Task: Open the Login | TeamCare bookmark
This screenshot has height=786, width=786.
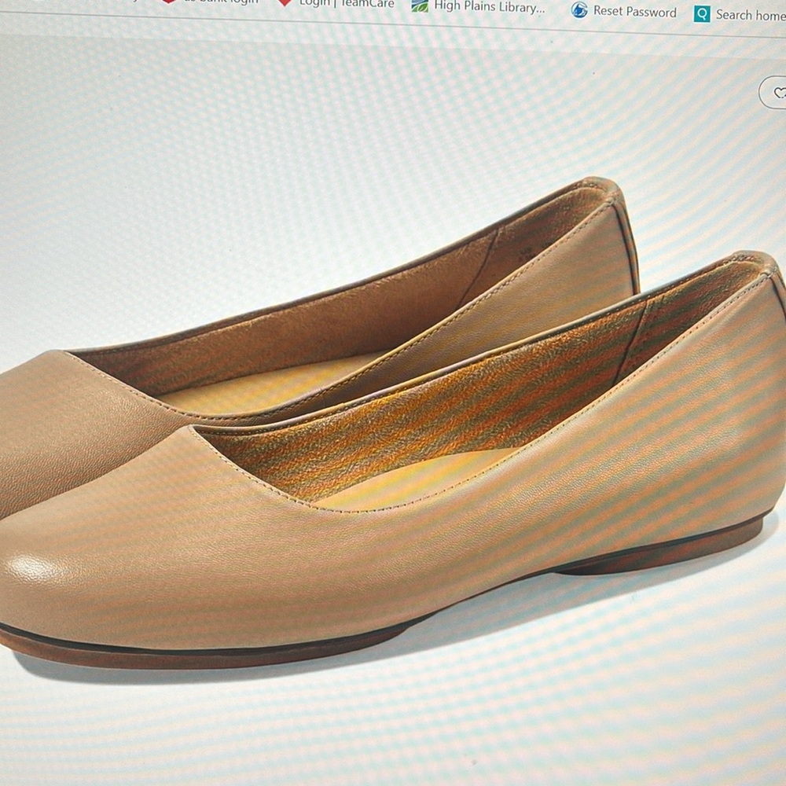Action: tap(336, 3)
